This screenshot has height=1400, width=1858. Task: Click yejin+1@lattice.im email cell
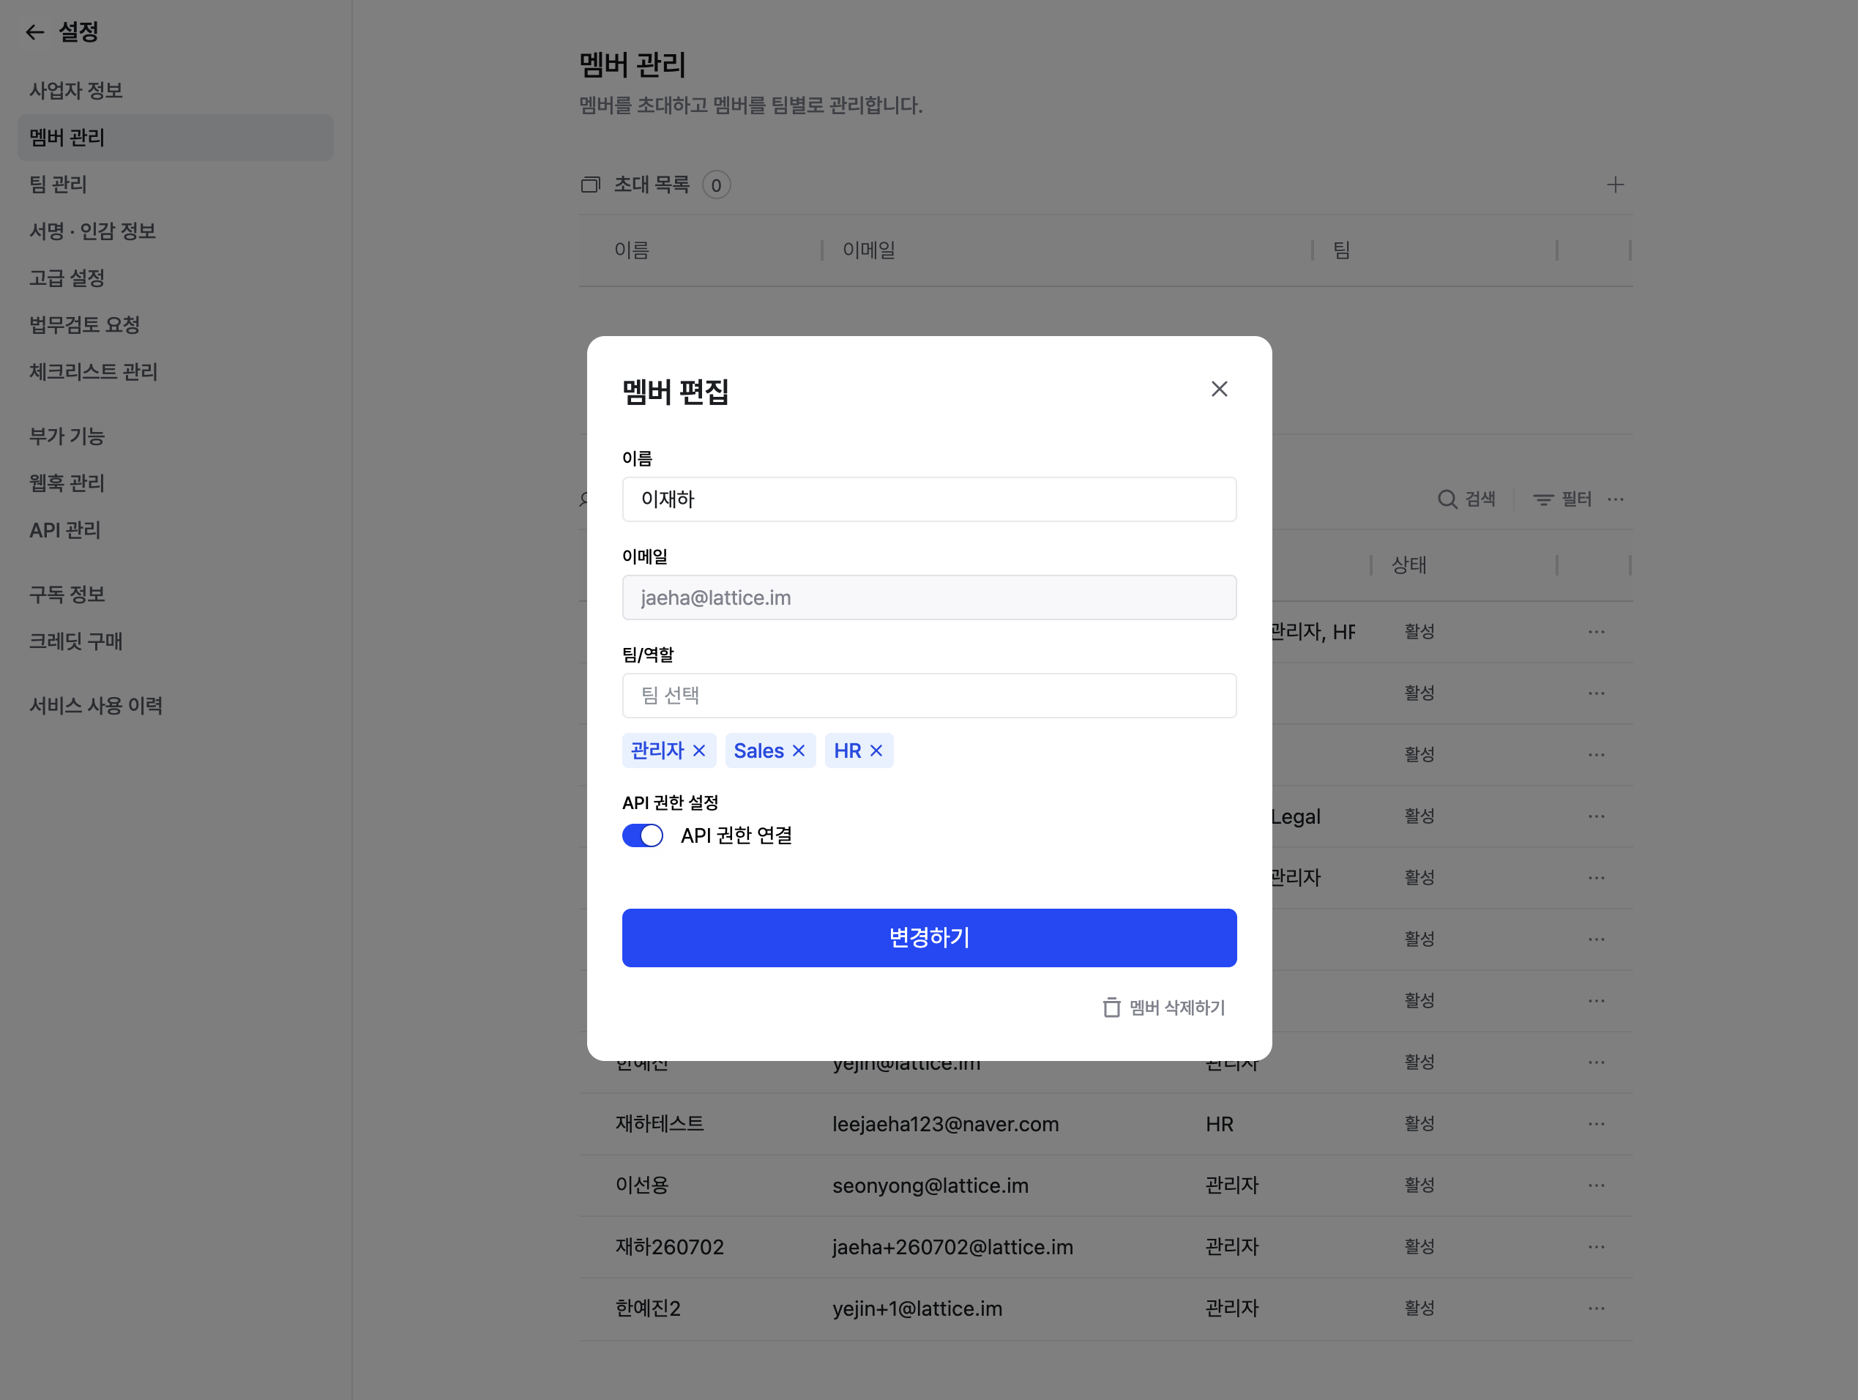coord(917,1308)
